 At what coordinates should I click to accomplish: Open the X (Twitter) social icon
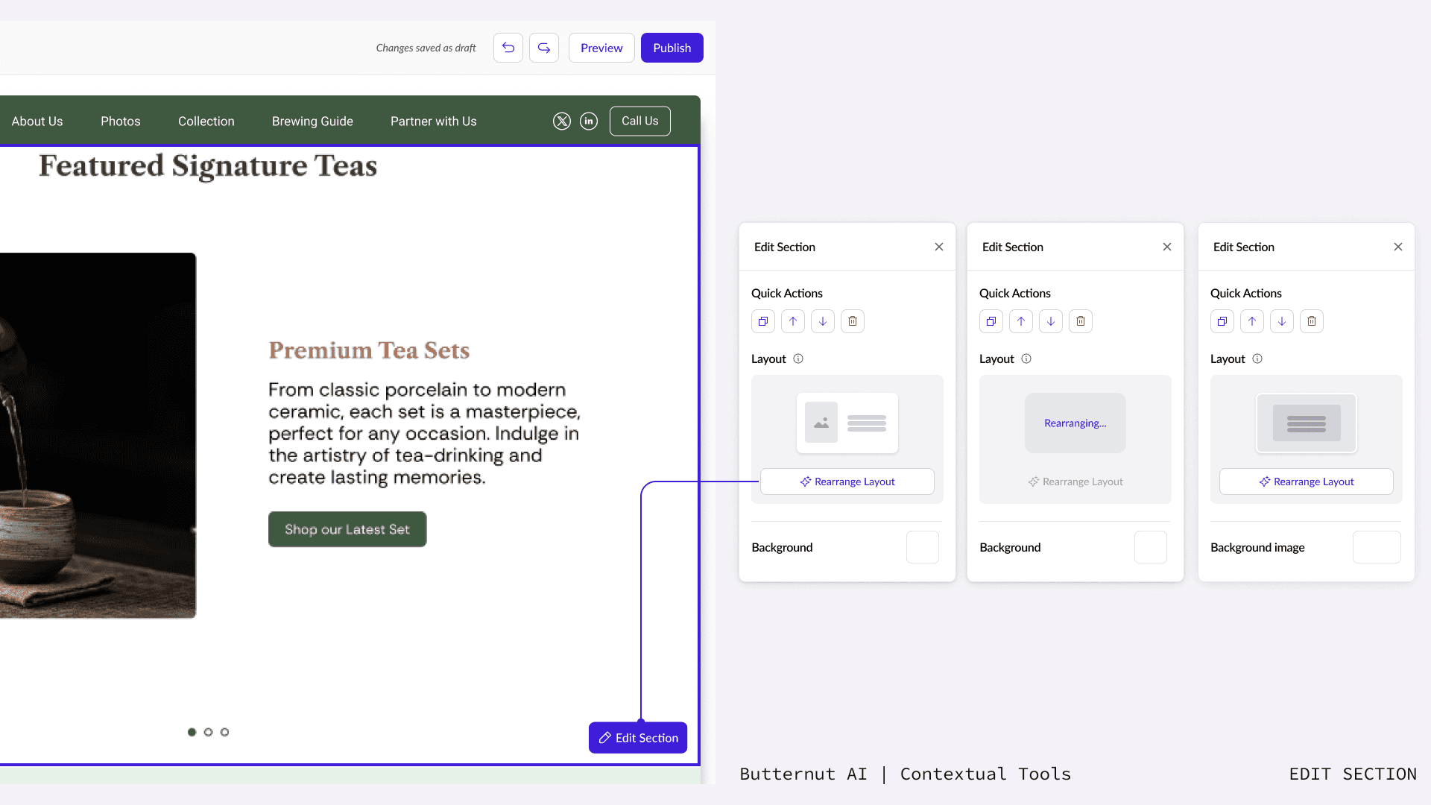[562, 121]
